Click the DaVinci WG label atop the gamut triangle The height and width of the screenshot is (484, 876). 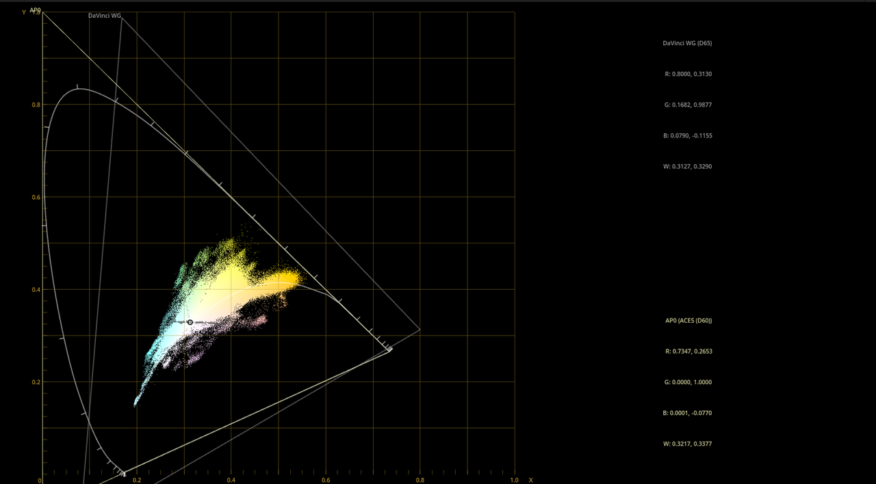coord(105,16)
